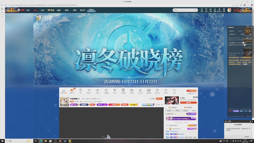This screenshot has width=254, height=143.
Task: Open the live replay link with chevron
Action: [x=188, y=107]
